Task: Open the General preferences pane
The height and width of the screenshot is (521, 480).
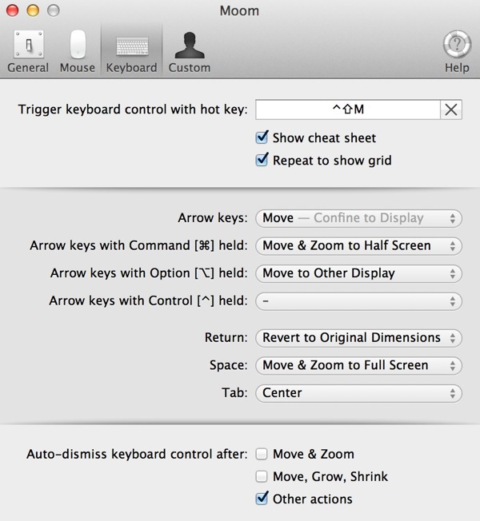Action: click(x=28, y=52)
